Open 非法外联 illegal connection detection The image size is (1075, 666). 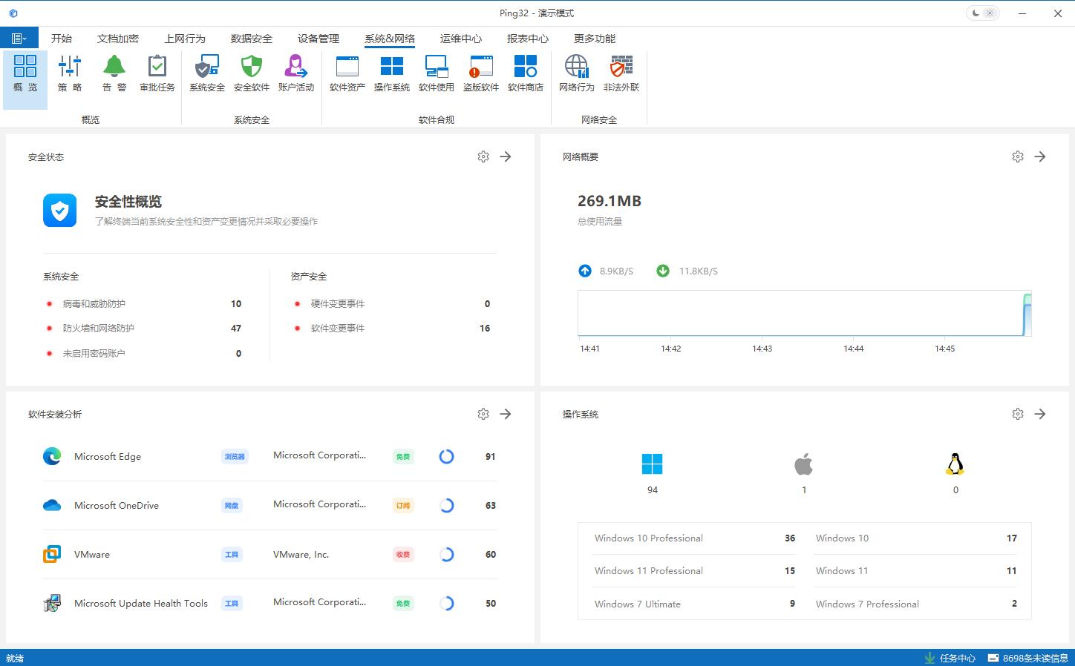621,74
